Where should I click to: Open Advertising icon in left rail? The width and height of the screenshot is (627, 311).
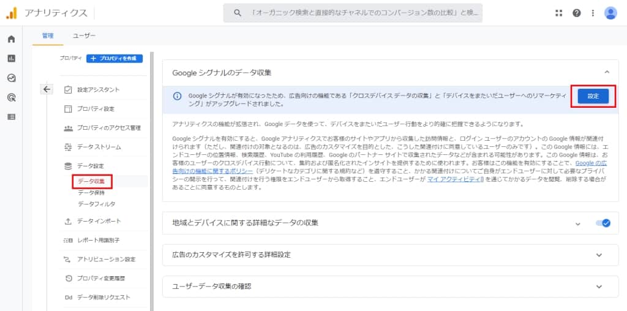coord(11,97)
